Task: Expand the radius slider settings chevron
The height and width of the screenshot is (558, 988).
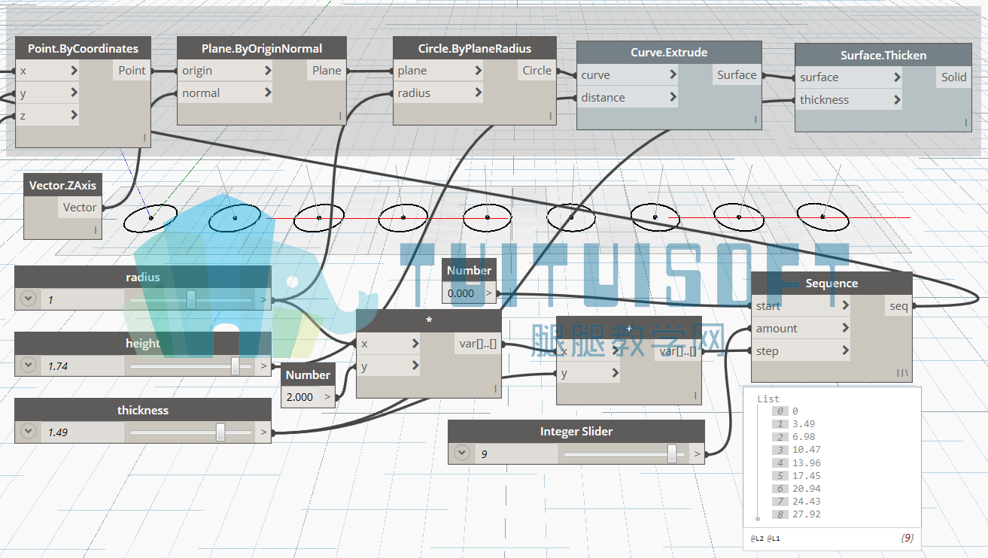Action: click(29, 299)
